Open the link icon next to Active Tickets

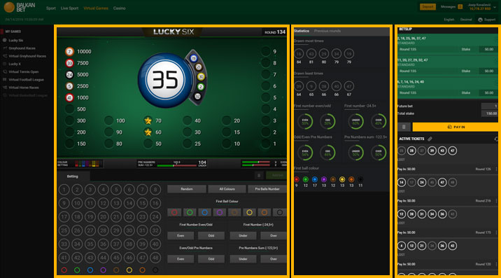coord(430,139)
